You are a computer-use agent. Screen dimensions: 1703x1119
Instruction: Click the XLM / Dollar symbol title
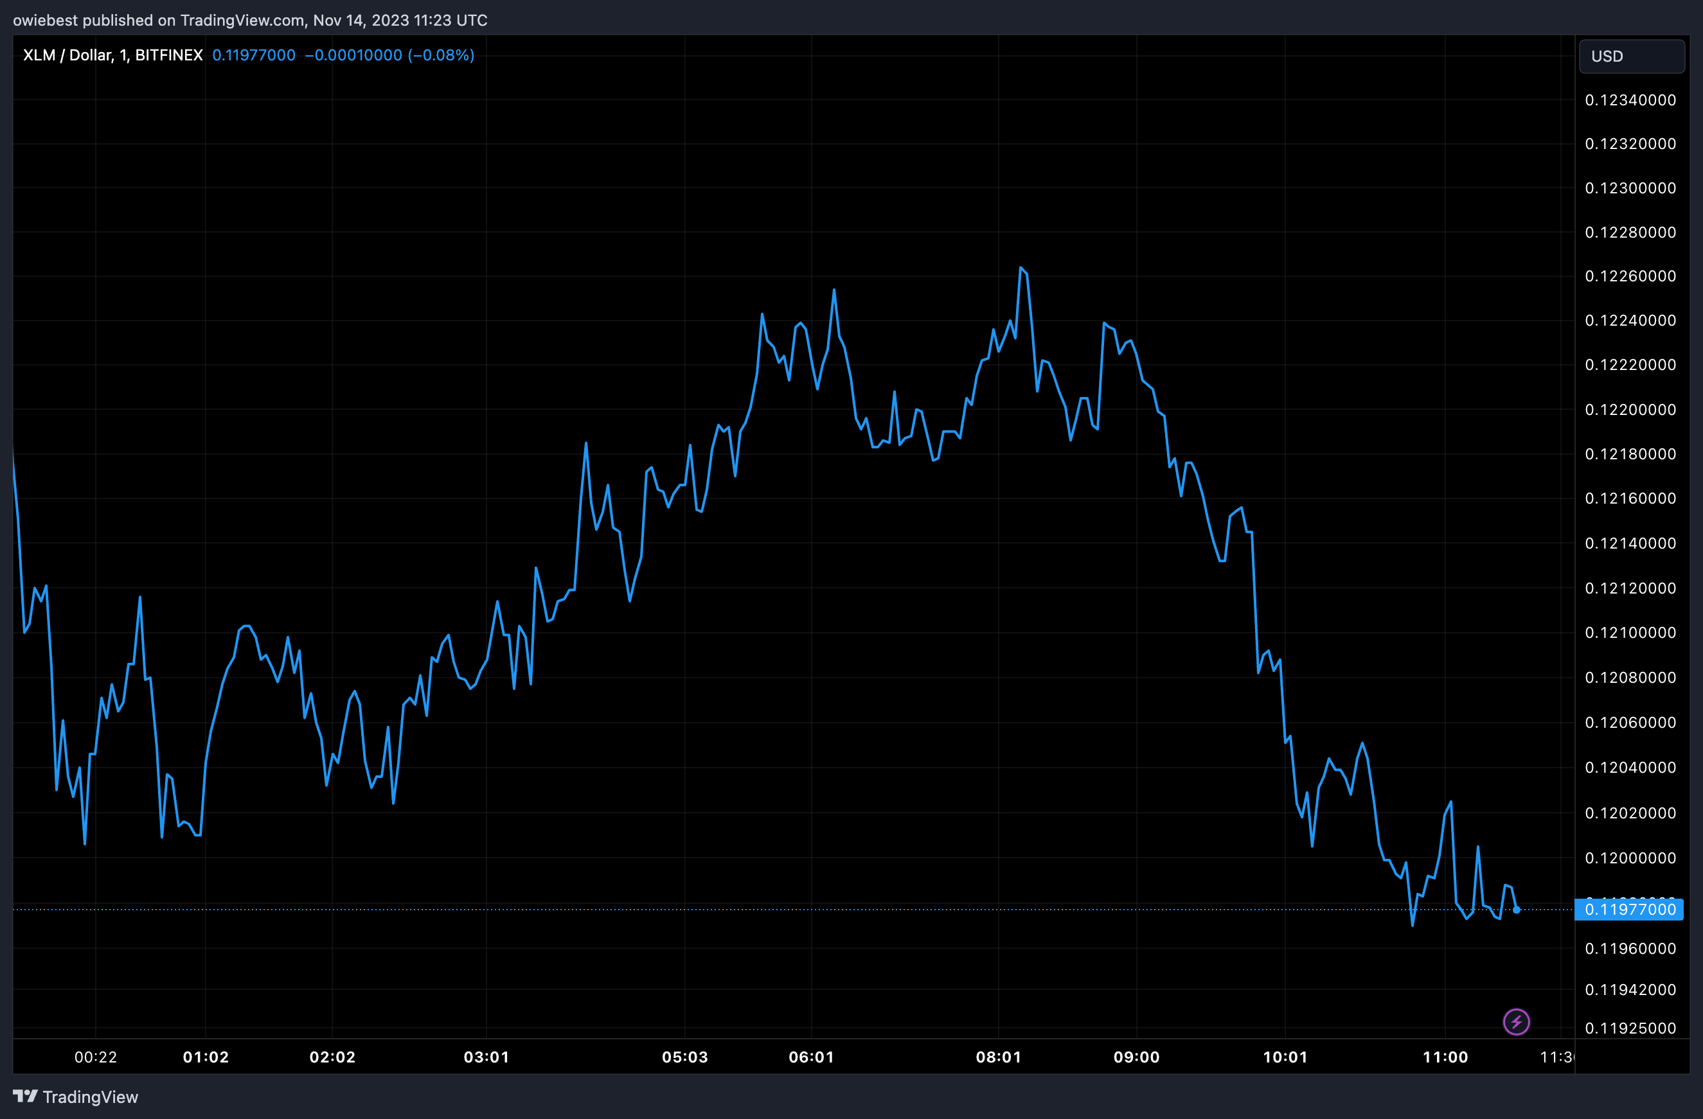point(113,55)
